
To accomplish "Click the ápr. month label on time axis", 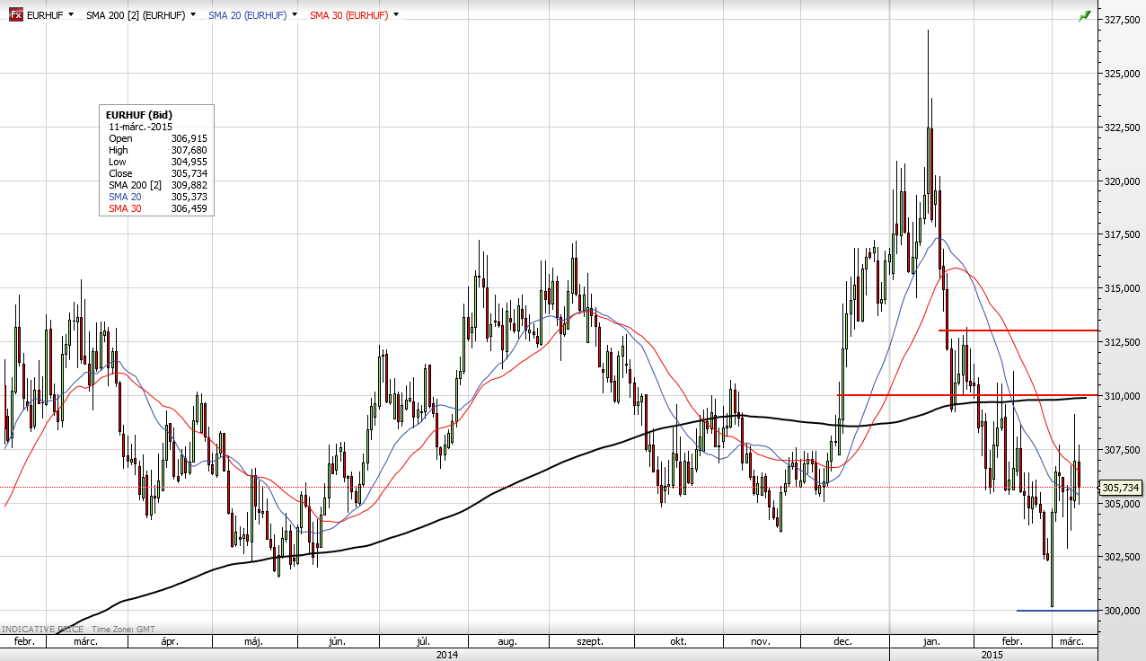I will tap(170, 642).
